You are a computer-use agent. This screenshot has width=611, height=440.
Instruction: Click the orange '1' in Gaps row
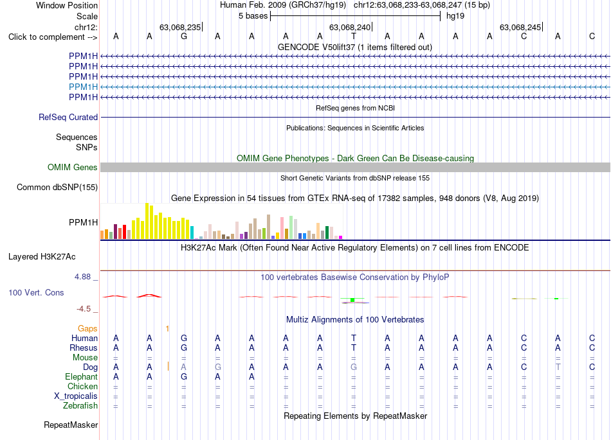167,329
